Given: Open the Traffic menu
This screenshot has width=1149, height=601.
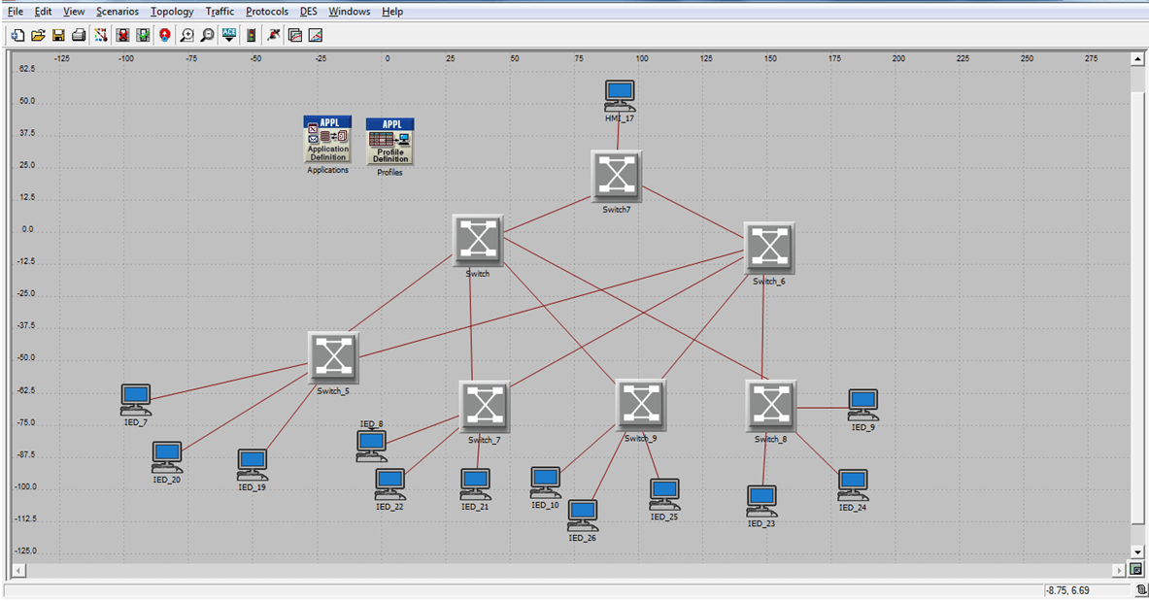Looking at the screenshot, I should coord(220,11).
